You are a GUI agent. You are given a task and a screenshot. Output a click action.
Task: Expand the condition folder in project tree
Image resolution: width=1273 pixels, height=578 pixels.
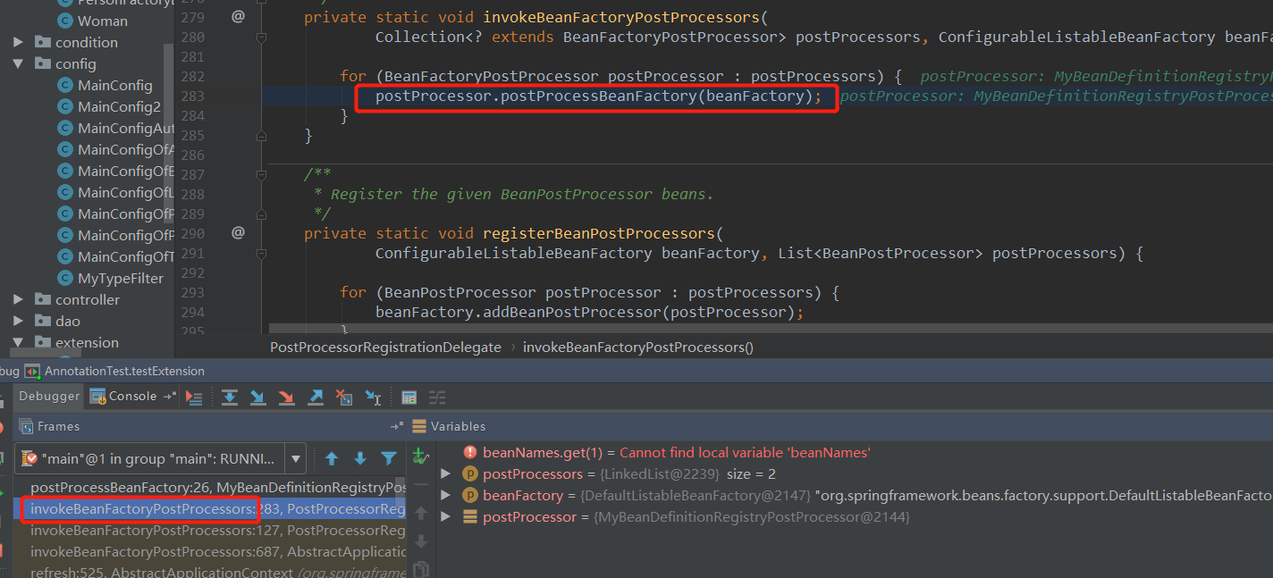[x=18, y=42]
